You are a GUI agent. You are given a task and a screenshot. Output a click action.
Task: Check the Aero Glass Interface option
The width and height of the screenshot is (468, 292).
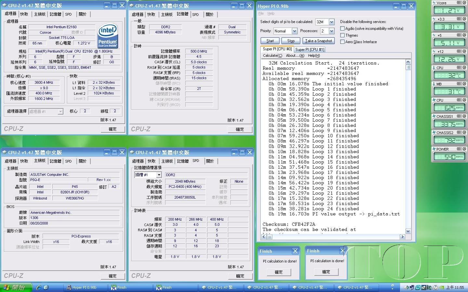coord(342,42)
